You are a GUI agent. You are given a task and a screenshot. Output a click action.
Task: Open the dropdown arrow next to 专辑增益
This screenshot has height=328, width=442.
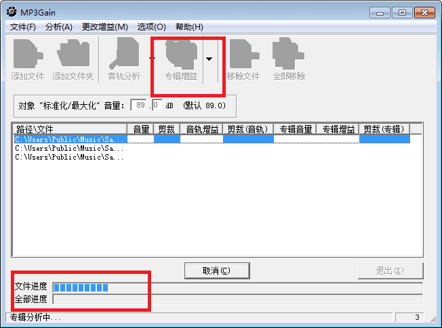[209, 59]
